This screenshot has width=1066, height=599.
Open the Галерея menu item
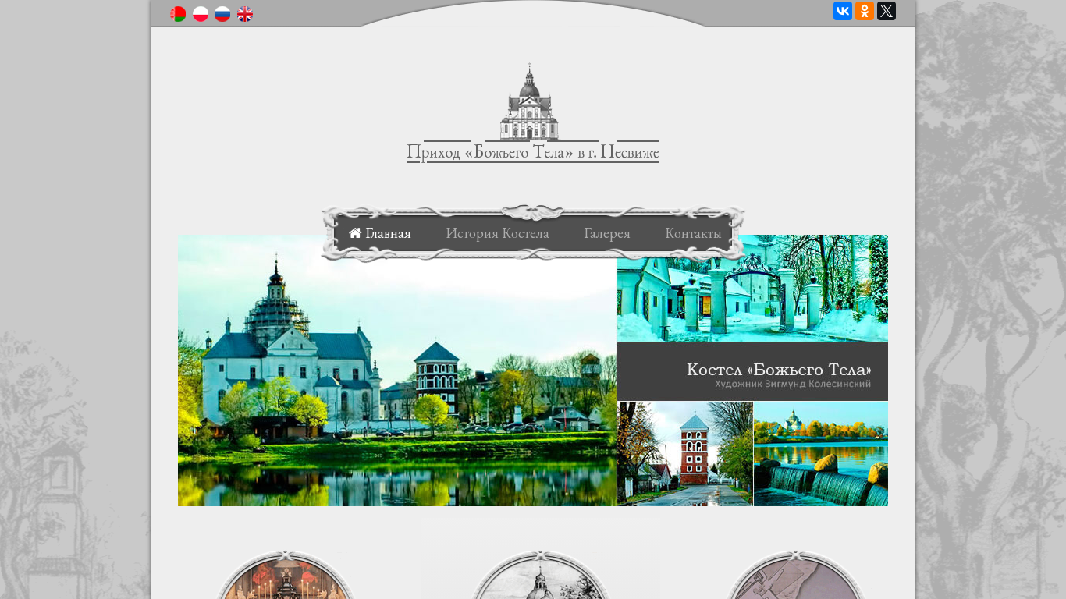[x=607, y=233]
